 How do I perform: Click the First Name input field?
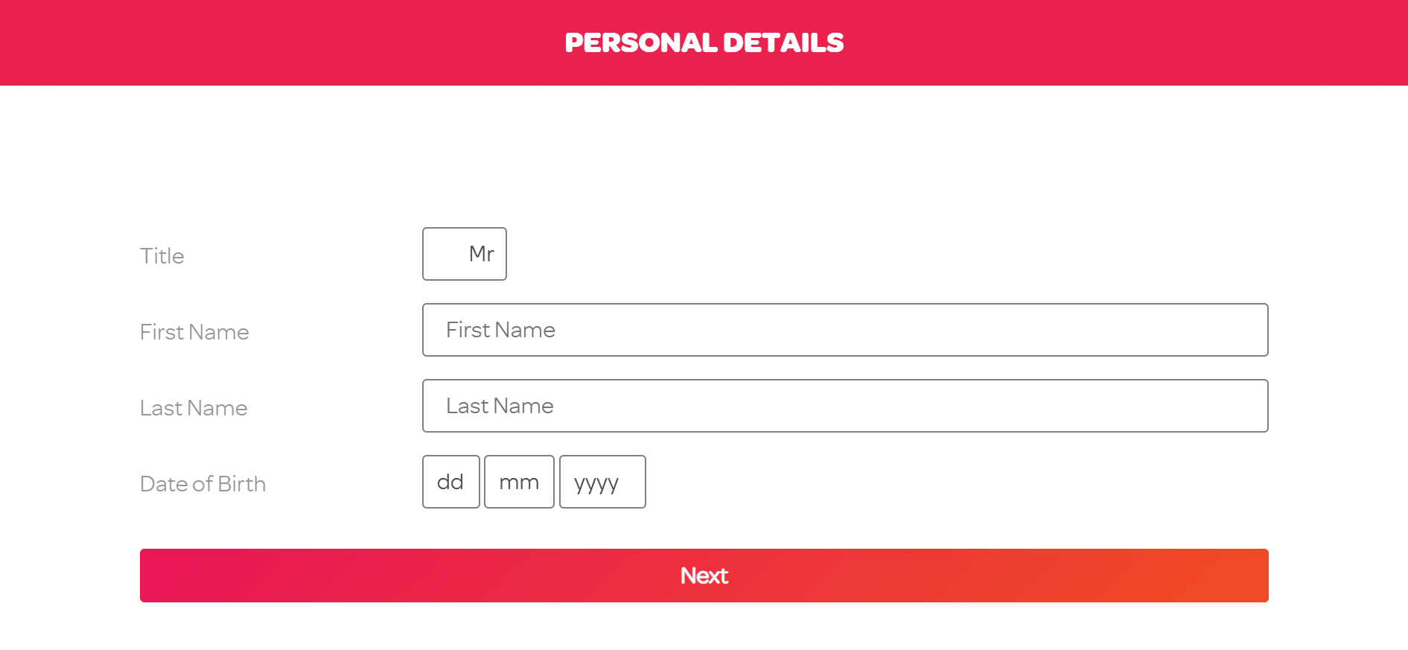844,330
